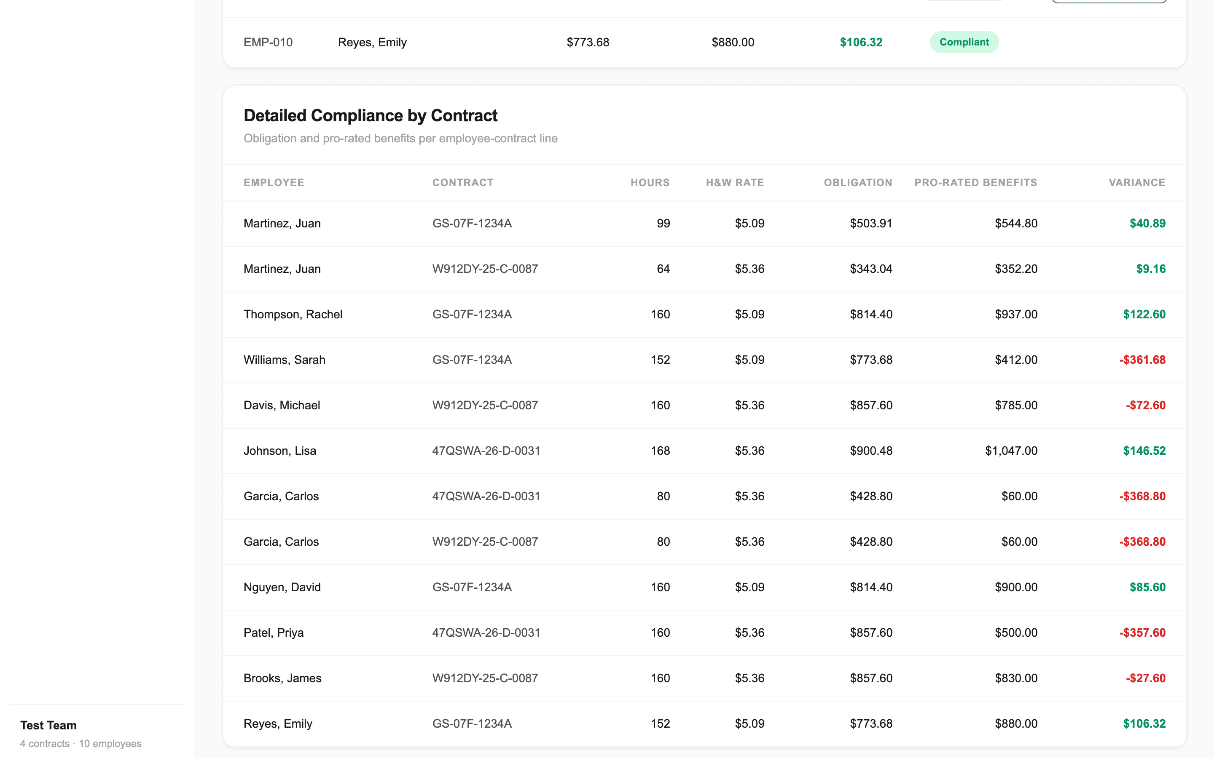The image size is (1214, 758).
Task: Click the 99 hours value for Martinez, Juan
Action: click(x=663, y=224)
